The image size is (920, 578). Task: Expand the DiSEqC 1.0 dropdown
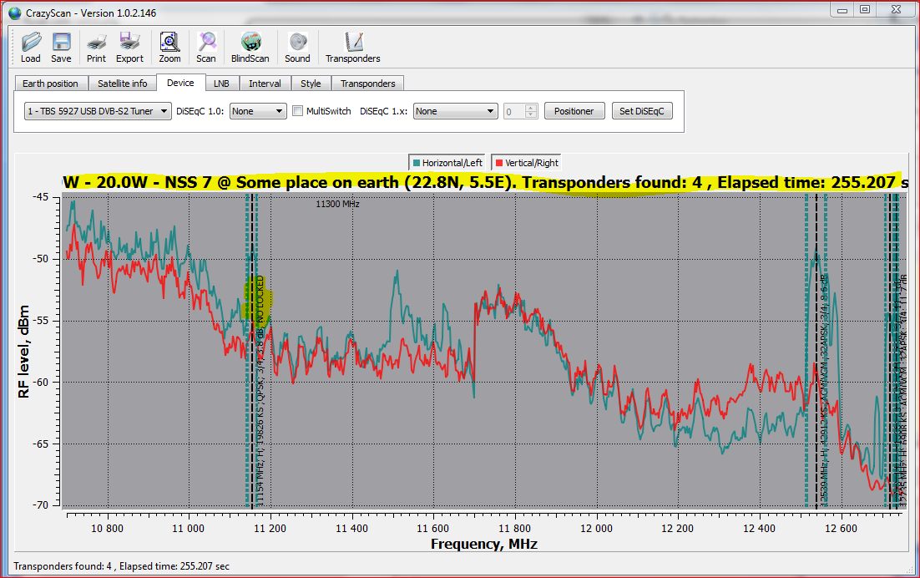[x=258, y=111]
